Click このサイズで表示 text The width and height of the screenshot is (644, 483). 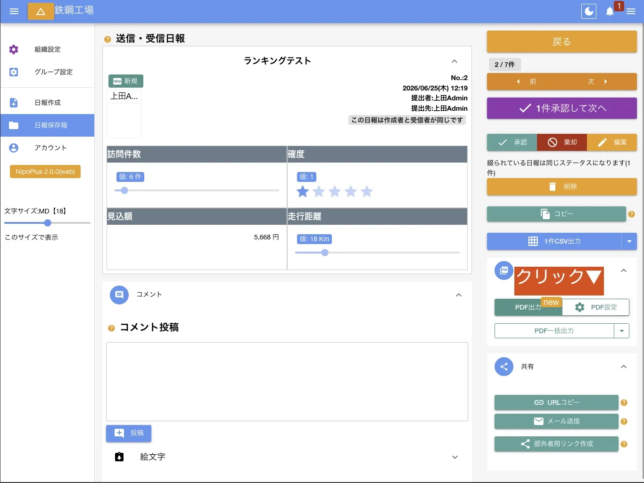click(32, 237)
